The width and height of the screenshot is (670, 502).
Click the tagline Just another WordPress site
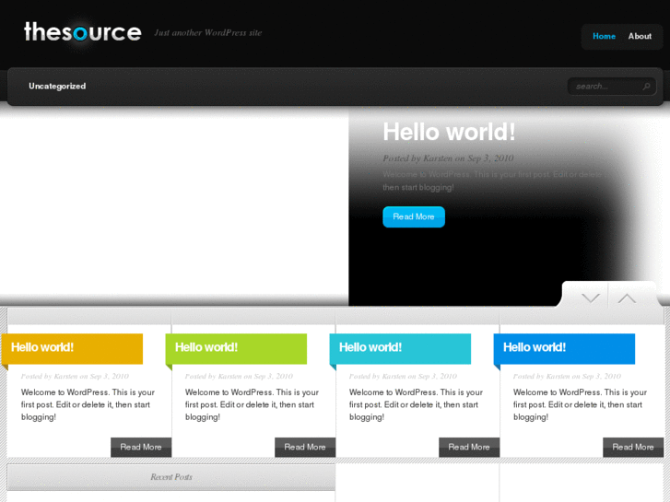click(x=208, y=33)
